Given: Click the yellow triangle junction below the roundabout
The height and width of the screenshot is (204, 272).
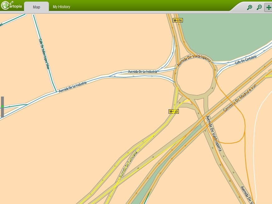Looking at the screenshot, I should [186, 100].
